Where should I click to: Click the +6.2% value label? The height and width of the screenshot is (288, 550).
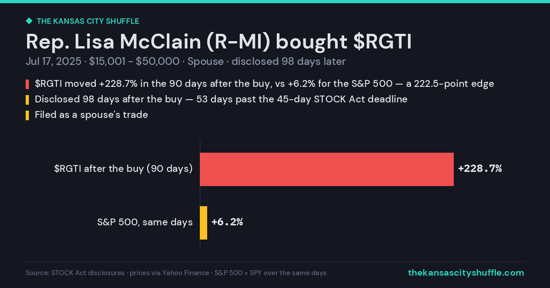point(227,222)
